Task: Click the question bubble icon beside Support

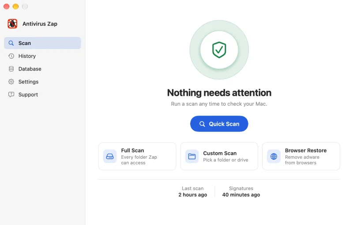Action: [11, 94]
